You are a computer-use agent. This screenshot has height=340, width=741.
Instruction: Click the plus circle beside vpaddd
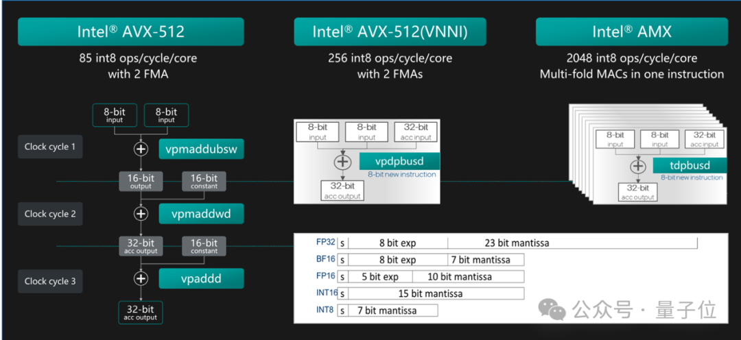(141, 279)
